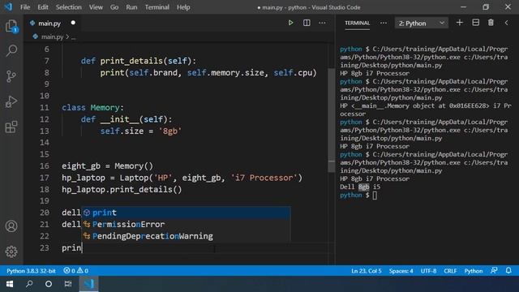Viewport: 519px width, 292px height.
Task: Collapse terminal panel with chevron arrow
Action: [506, 23]
